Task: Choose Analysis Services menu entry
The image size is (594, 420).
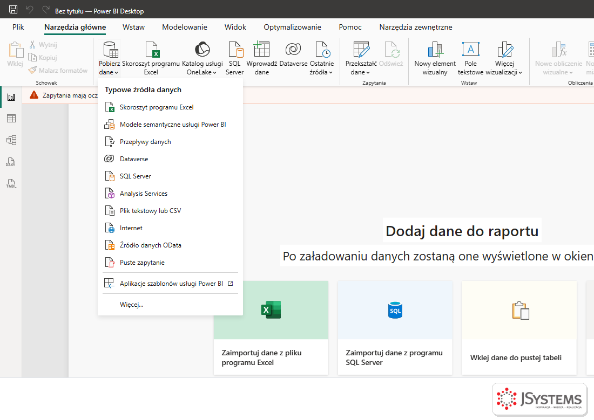Action: point(170,194)
